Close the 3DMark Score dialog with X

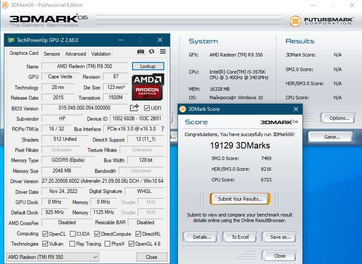296,109
